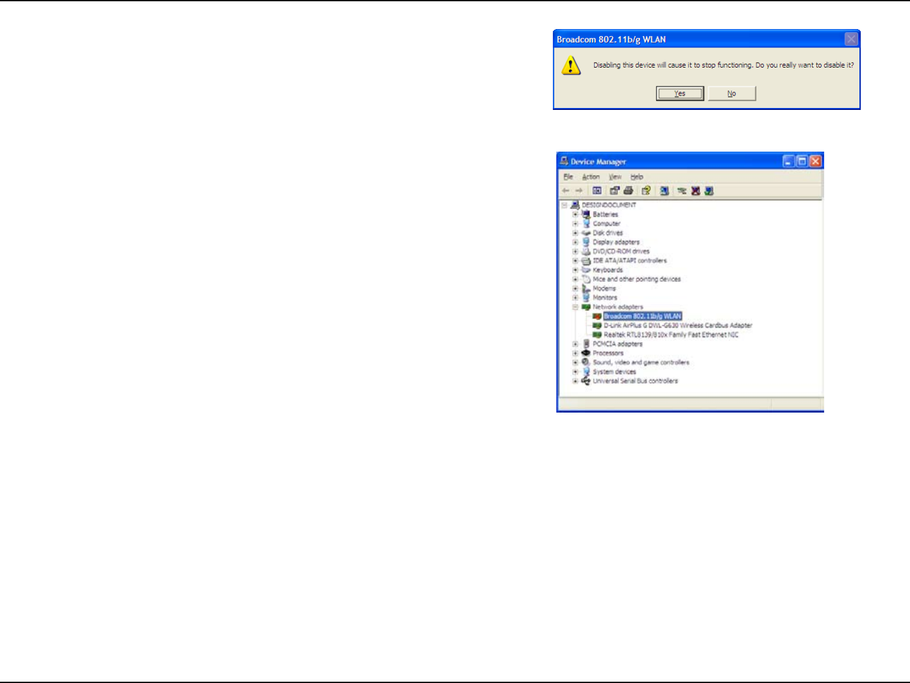
Task: Click the Print icon in the toolbar
Action: pyautogui.click(x=628, y=191)
